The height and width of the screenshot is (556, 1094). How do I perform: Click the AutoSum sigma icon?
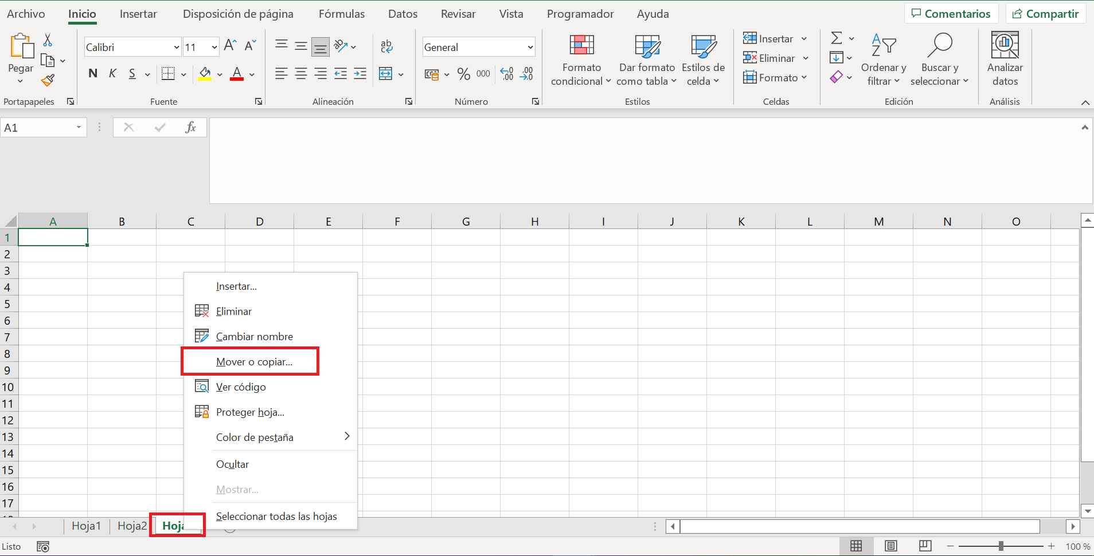(x=837, y=38)
